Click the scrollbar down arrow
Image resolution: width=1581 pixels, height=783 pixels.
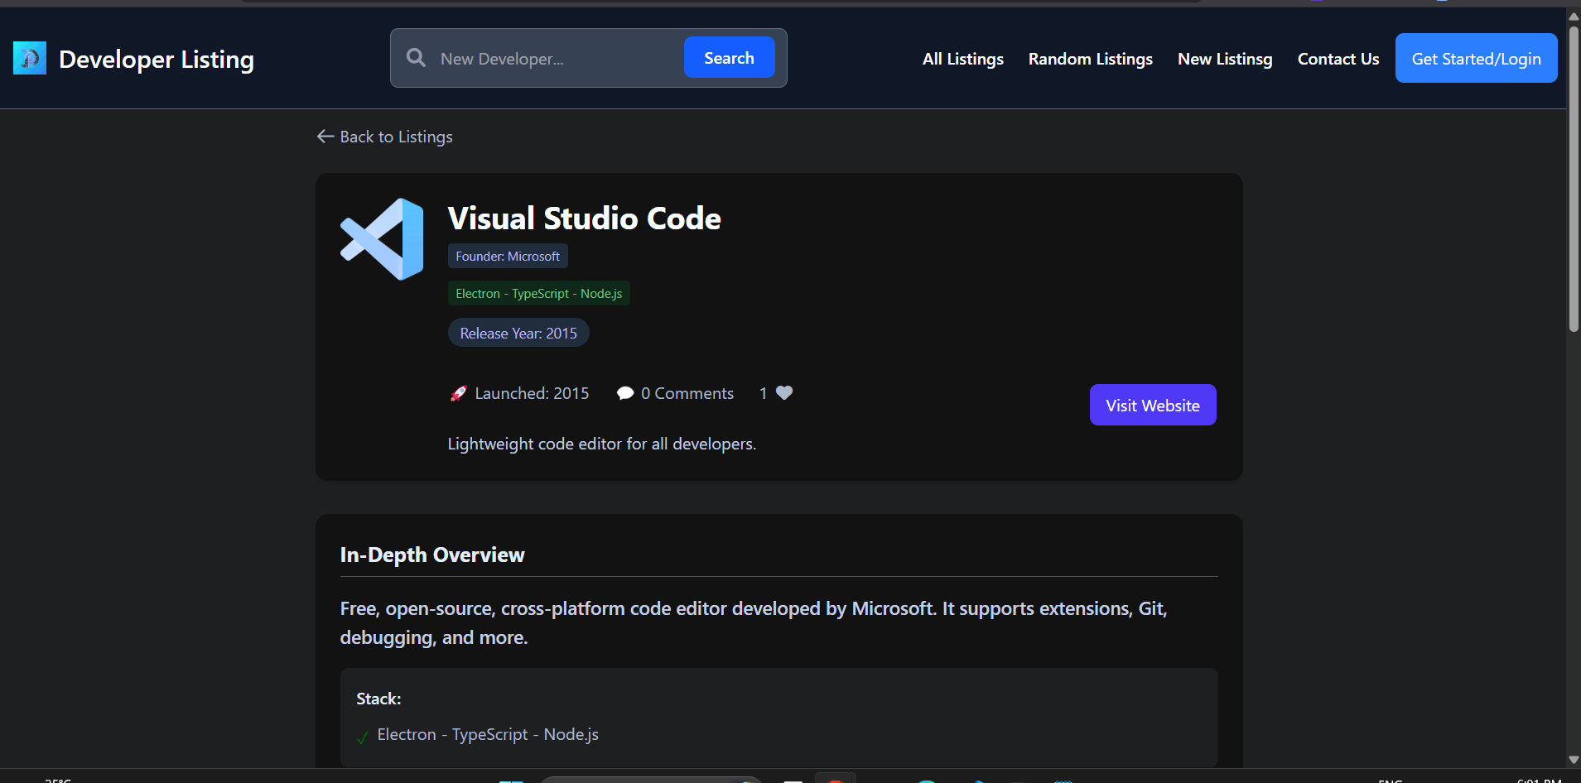[x=1574, y=759]
